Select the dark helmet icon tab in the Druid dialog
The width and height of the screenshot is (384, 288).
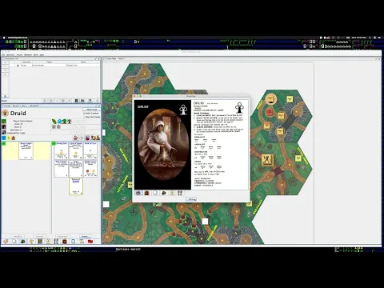tap(163, 193)
